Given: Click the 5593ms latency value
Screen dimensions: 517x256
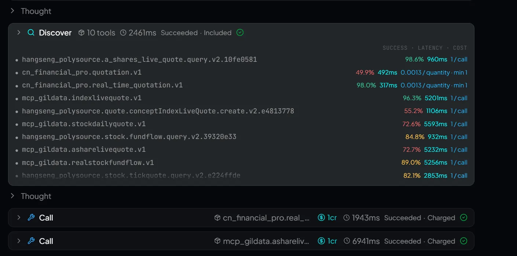Looking at the screenshot, I should point(436,124).
